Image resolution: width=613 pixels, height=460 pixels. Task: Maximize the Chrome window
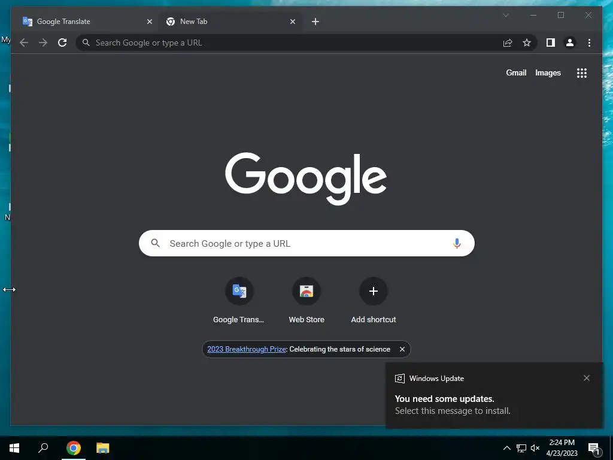pos(560,15)
